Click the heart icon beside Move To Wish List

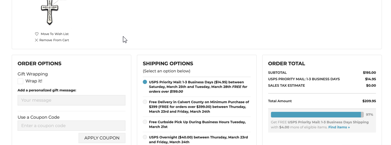[37, 34]
